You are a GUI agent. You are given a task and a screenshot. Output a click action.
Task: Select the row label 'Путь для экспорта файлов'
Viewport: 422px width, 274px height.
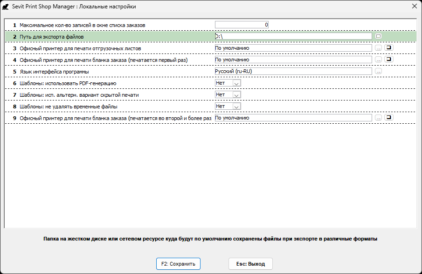pyautogui.click(x=52, y=37)
